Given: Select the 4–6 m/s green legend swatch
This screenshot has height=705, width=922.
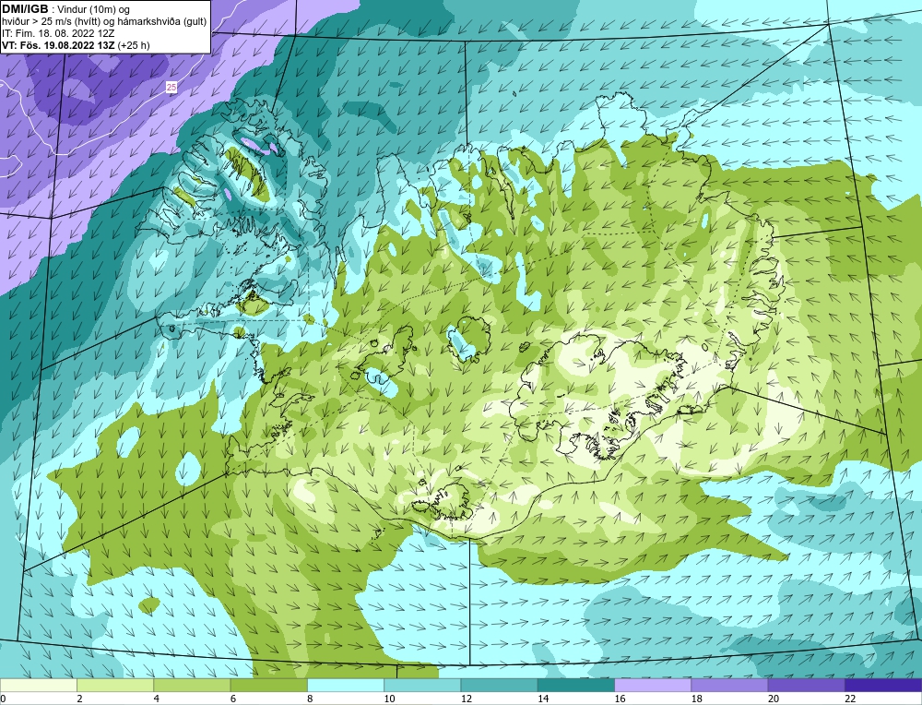Looking at the screenshot, I should [x=193, y=685].
